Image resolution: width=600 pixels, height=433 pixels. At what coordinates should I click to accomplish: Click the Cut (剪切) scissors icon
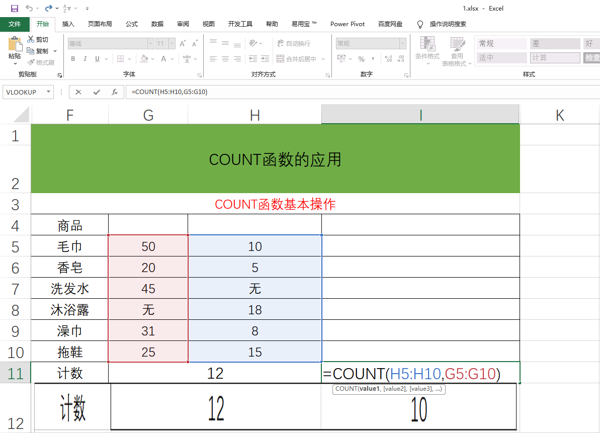[31, 39]
